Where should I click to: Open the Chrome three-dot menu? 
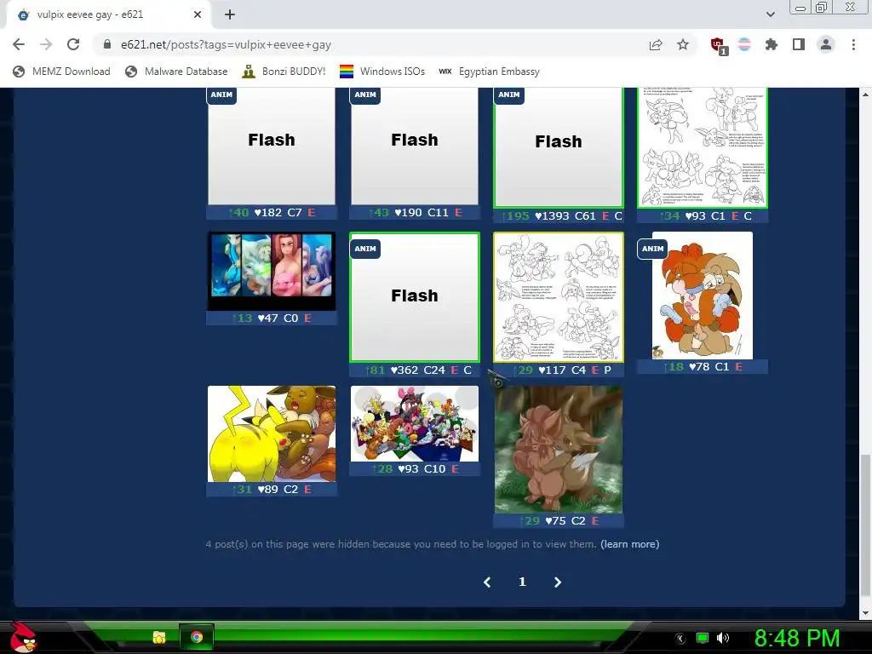[x=853, y=44]
